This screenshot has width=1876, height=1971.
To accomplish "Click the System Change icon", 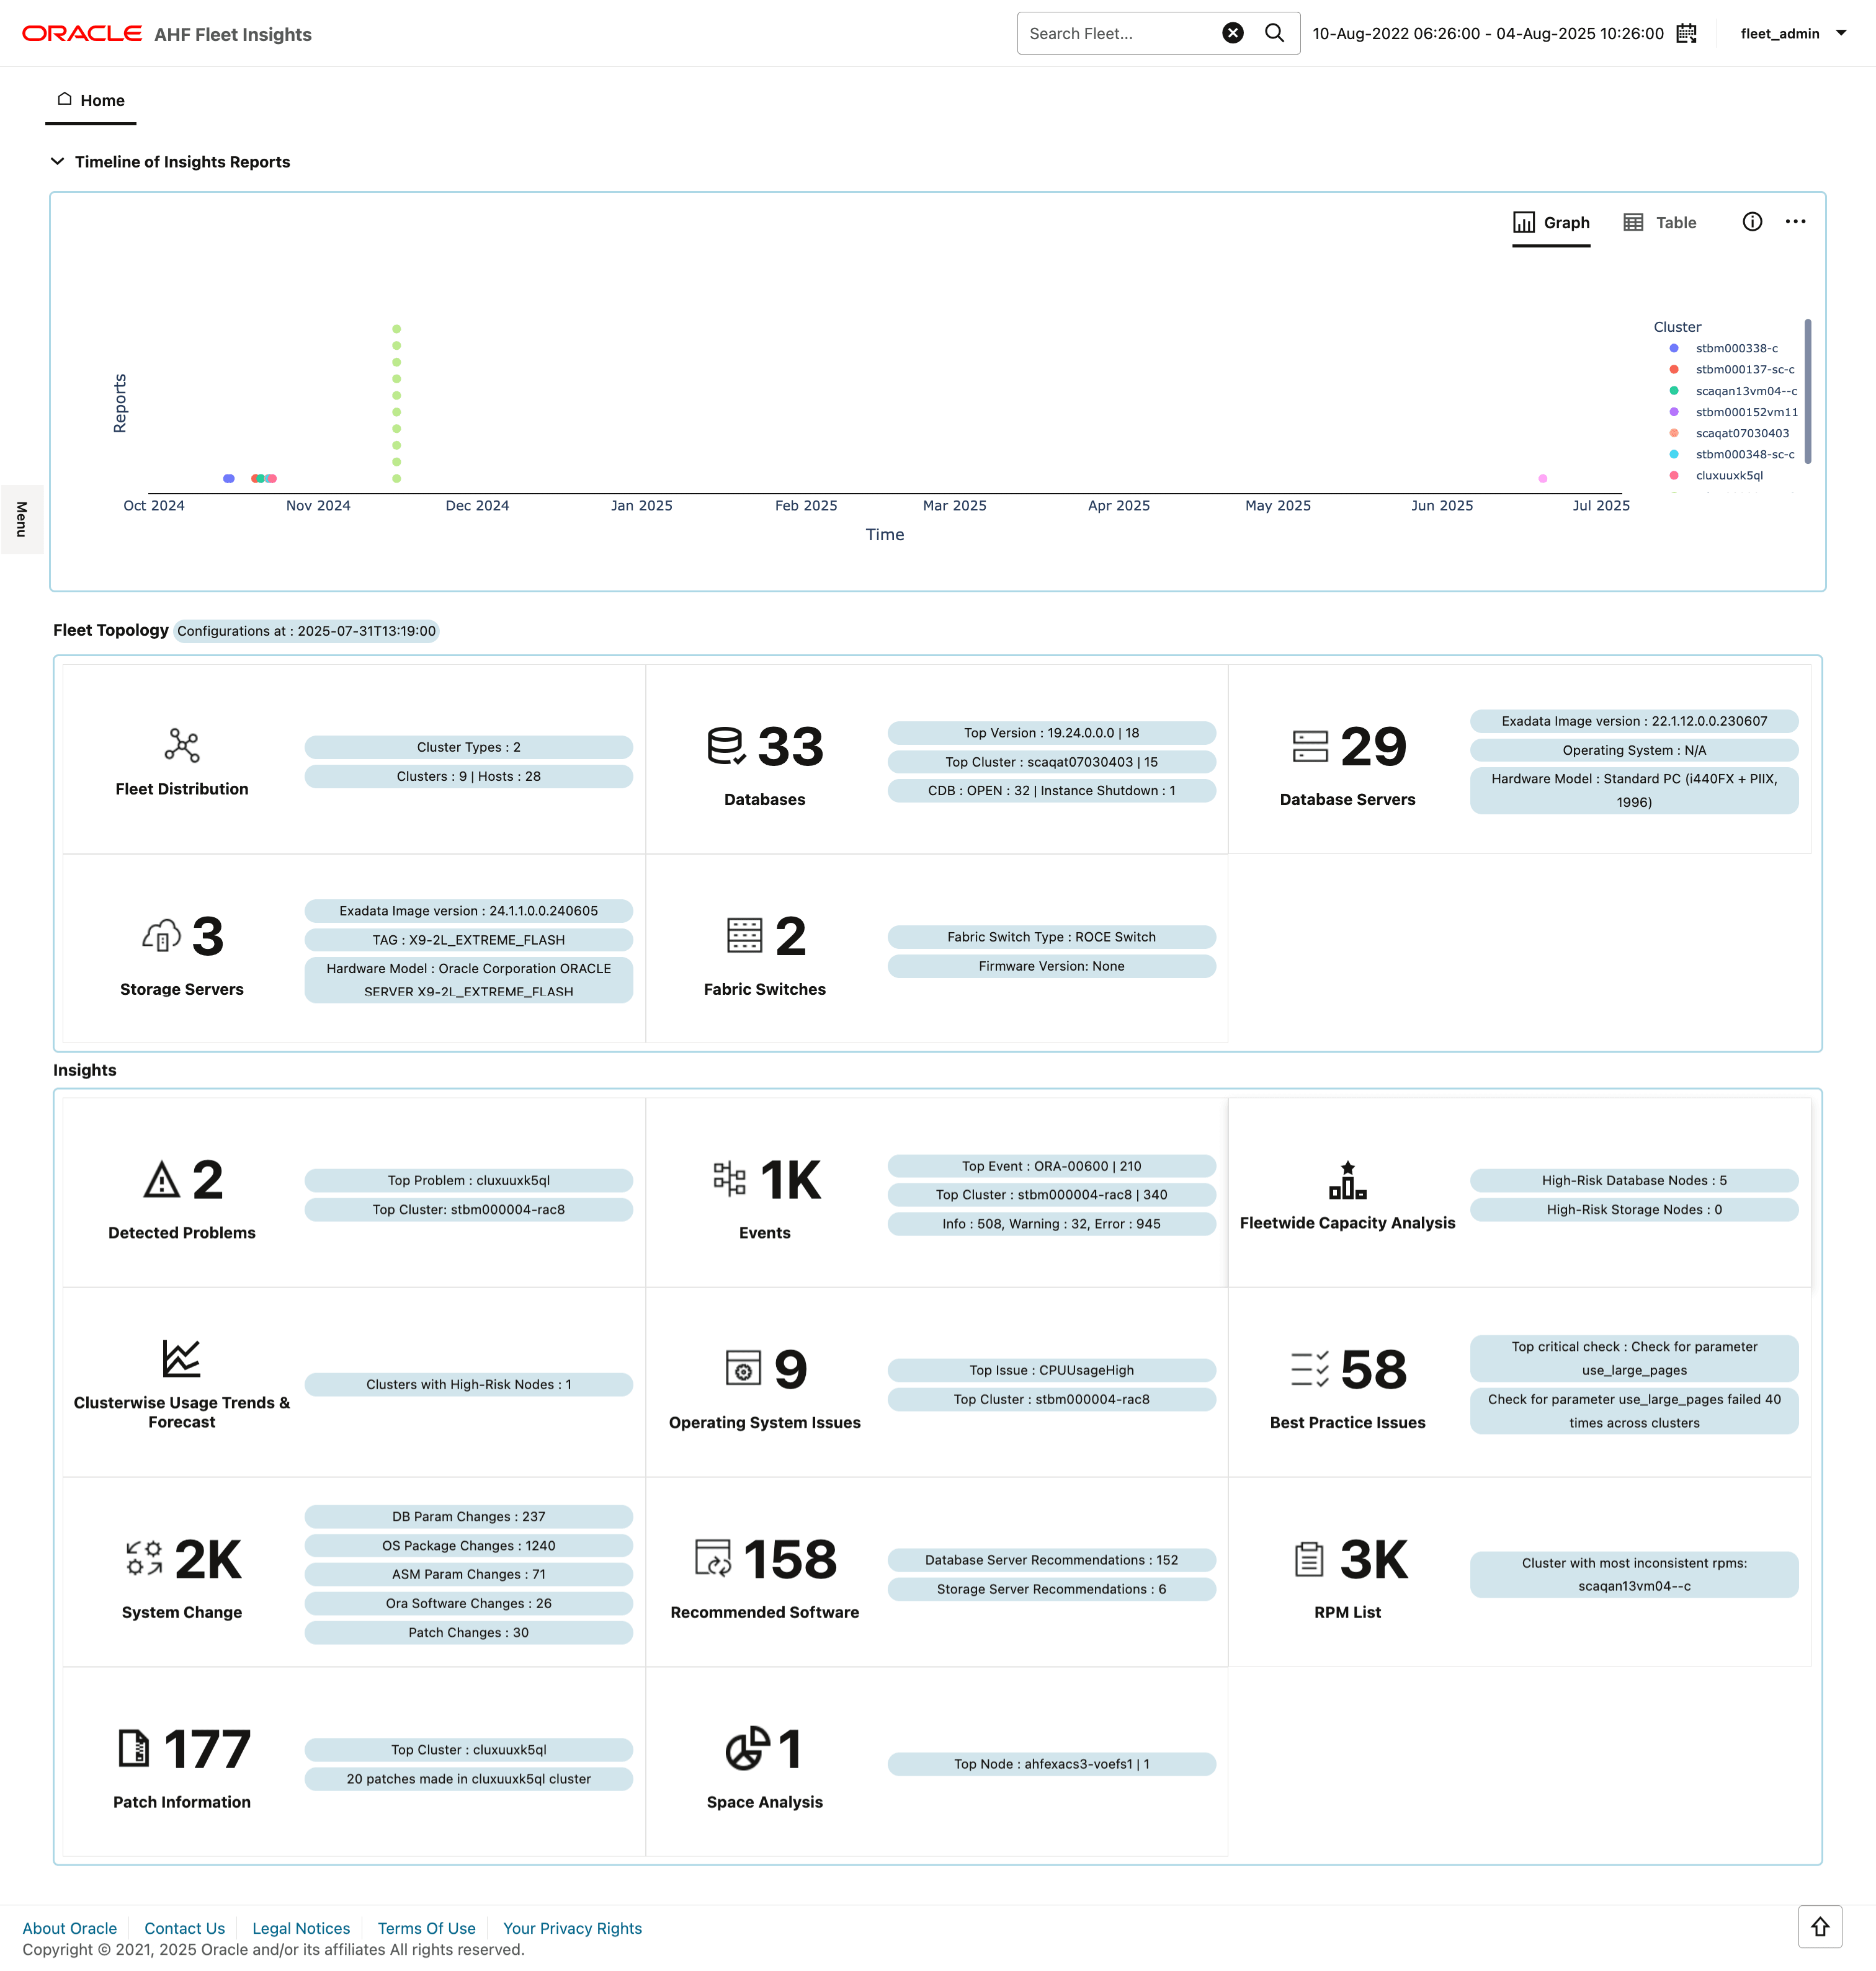I will 144,1558.
